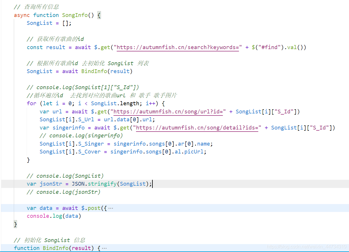Click the 'const result' declaration

click(x=46, y=47)
